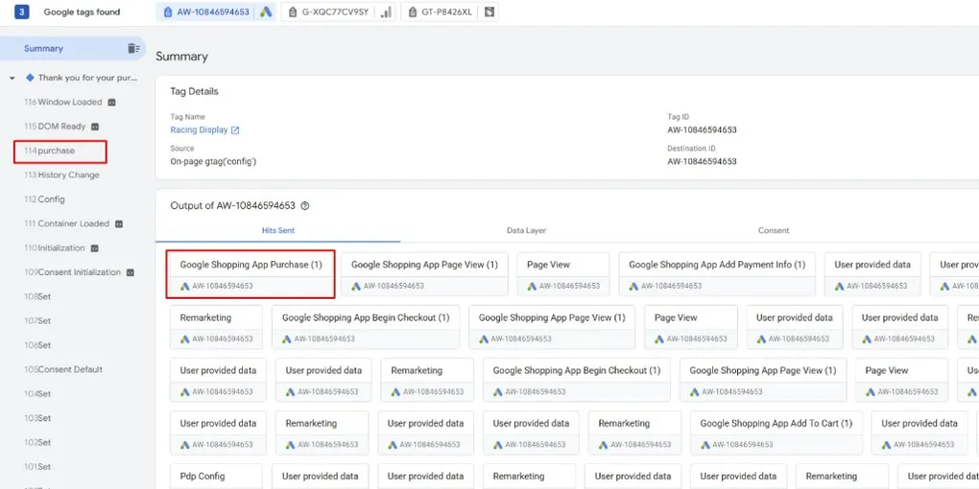Select the 114 purchase event
Screen dimensions: 979x489
pyautogui.click(x=49, y=151)
